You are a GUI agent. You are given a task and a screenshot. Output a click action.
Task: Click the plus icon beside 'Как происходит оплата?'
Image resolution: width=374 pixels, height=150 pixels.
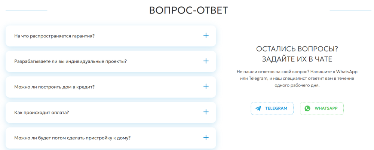[x=206, y=112]
